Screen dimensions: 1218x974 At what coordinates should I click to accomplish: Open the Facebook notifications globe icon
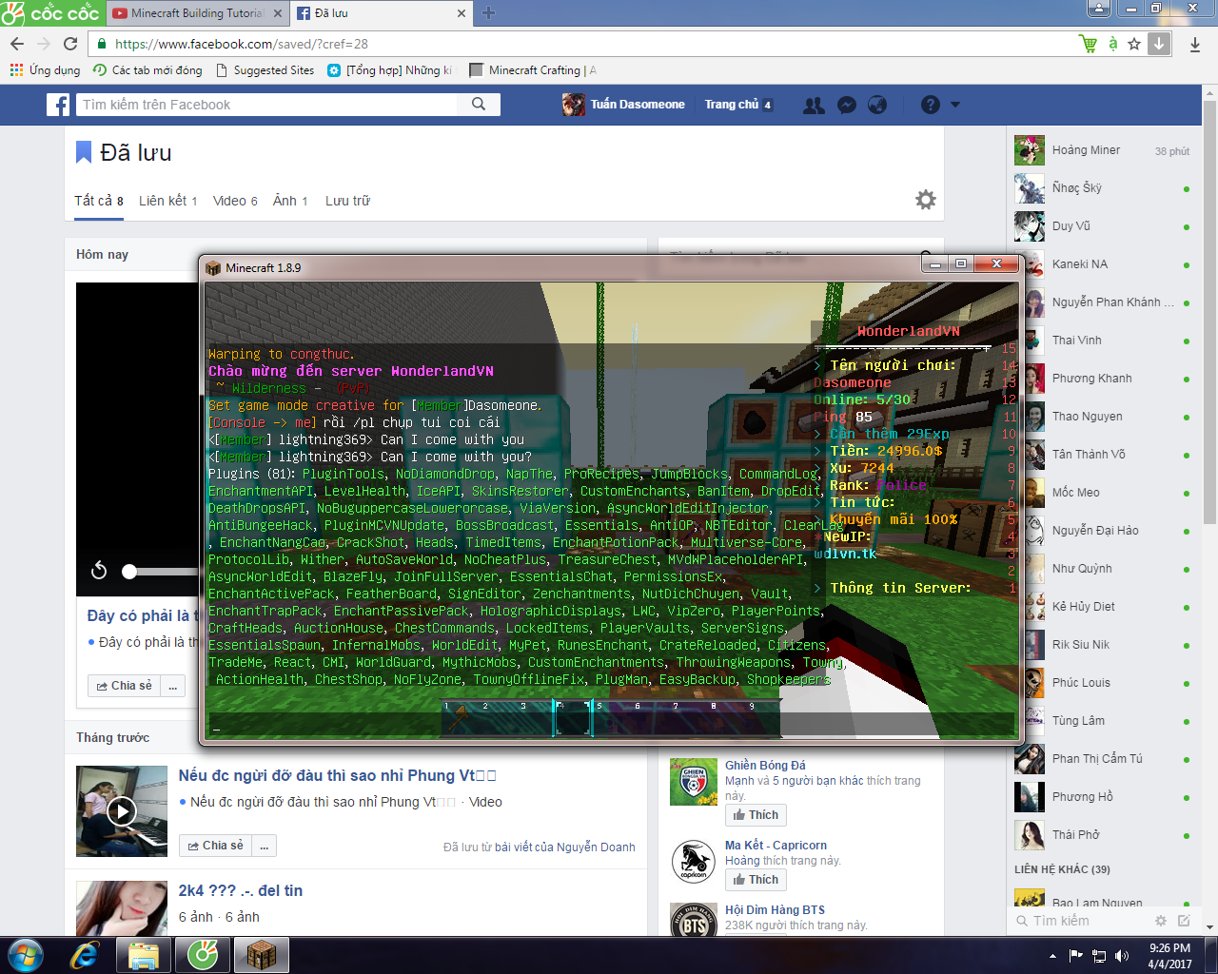coord(877,105)
